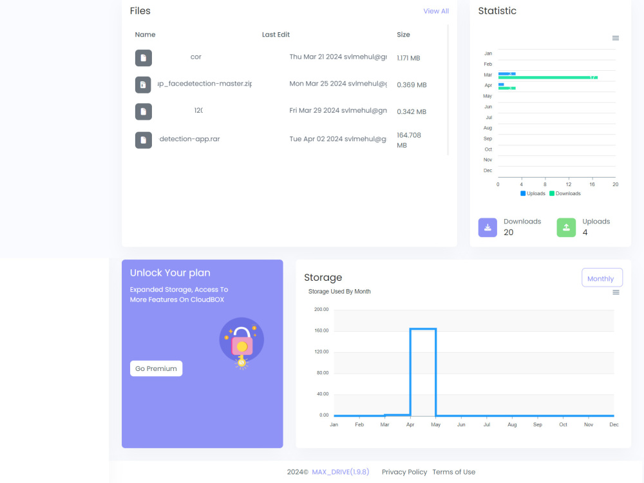This screenshot has width=644, height=483.
Task: Toggle the Downloads series in the Statistic legend
Action: [565, 193]
